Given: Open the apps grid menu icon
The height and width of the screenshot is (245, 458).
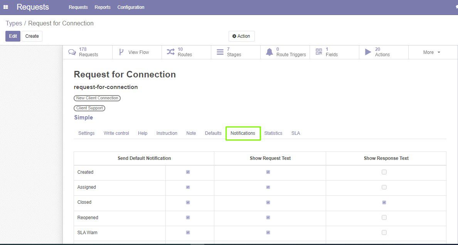Looking at the screenshot, I should pos(5,7).
